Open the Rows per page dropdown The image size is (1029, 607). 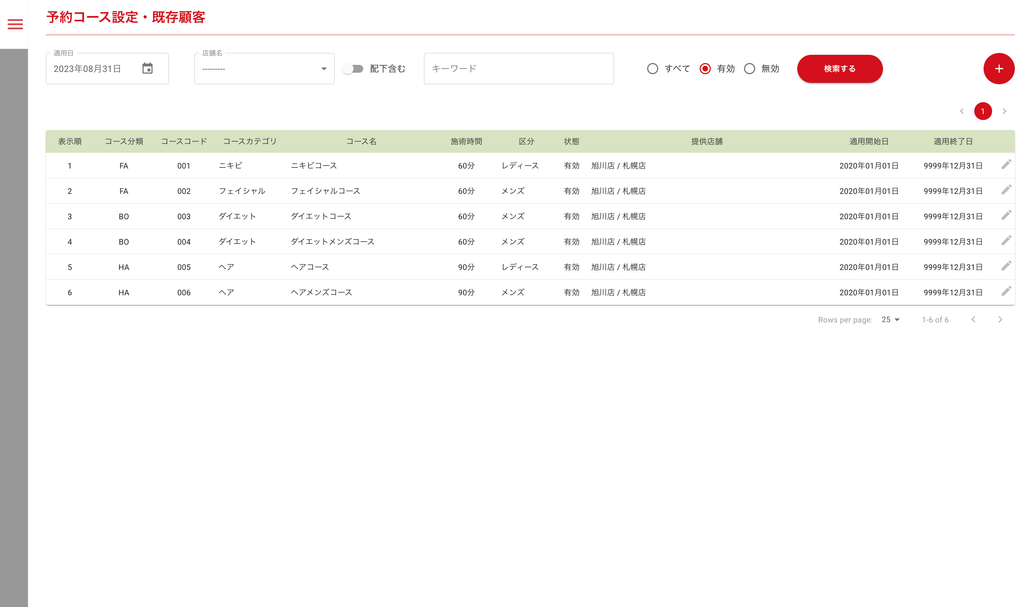coord(890,320)
